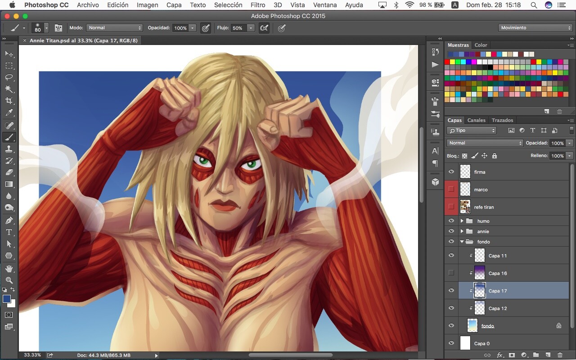This screenshot has width=576, height=360.
Task: Select the Type tool
Action: [x=9, y=232]
